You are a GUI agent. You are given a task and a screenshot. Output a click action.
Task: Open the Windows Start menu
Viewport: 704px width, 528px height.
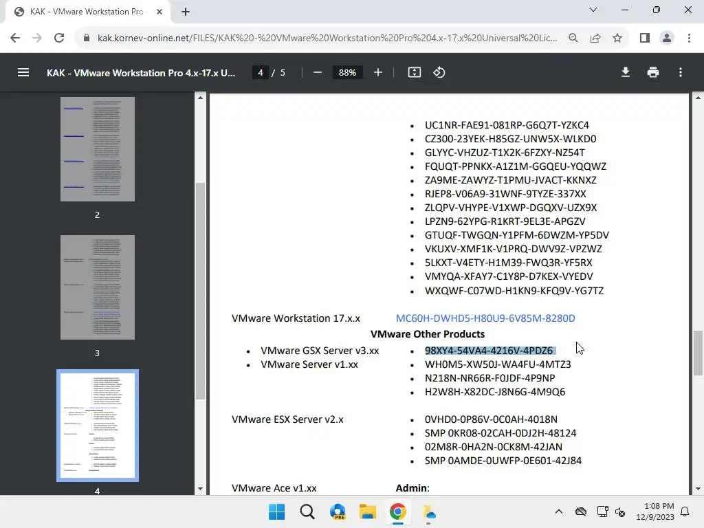(276, 511)
